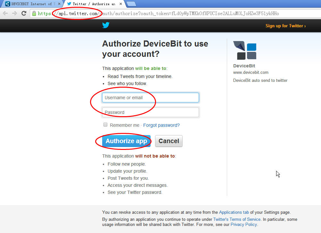
Task: Click 'Read Tweets from your timeline.' text
Action: coord(140,76)
